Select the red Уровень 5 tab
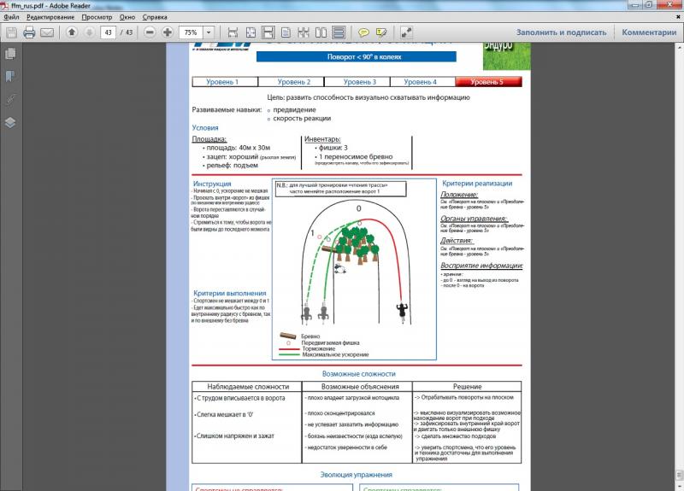The height and width of the screenshot is (491, 684). click(x=488, y=82)
